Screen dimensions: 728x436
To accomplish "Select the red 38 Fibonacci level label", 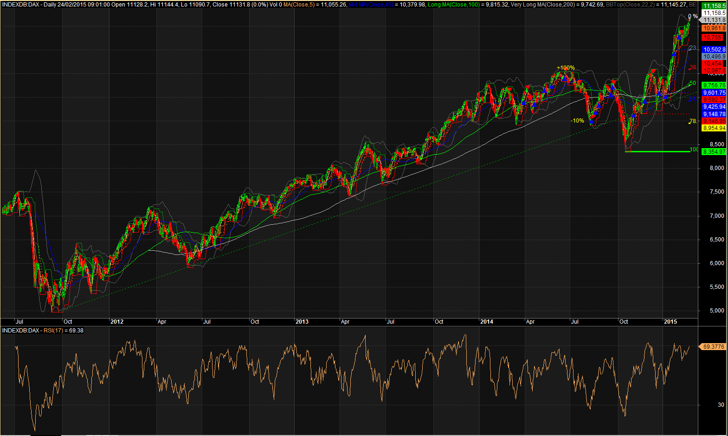I will (693, 67).
